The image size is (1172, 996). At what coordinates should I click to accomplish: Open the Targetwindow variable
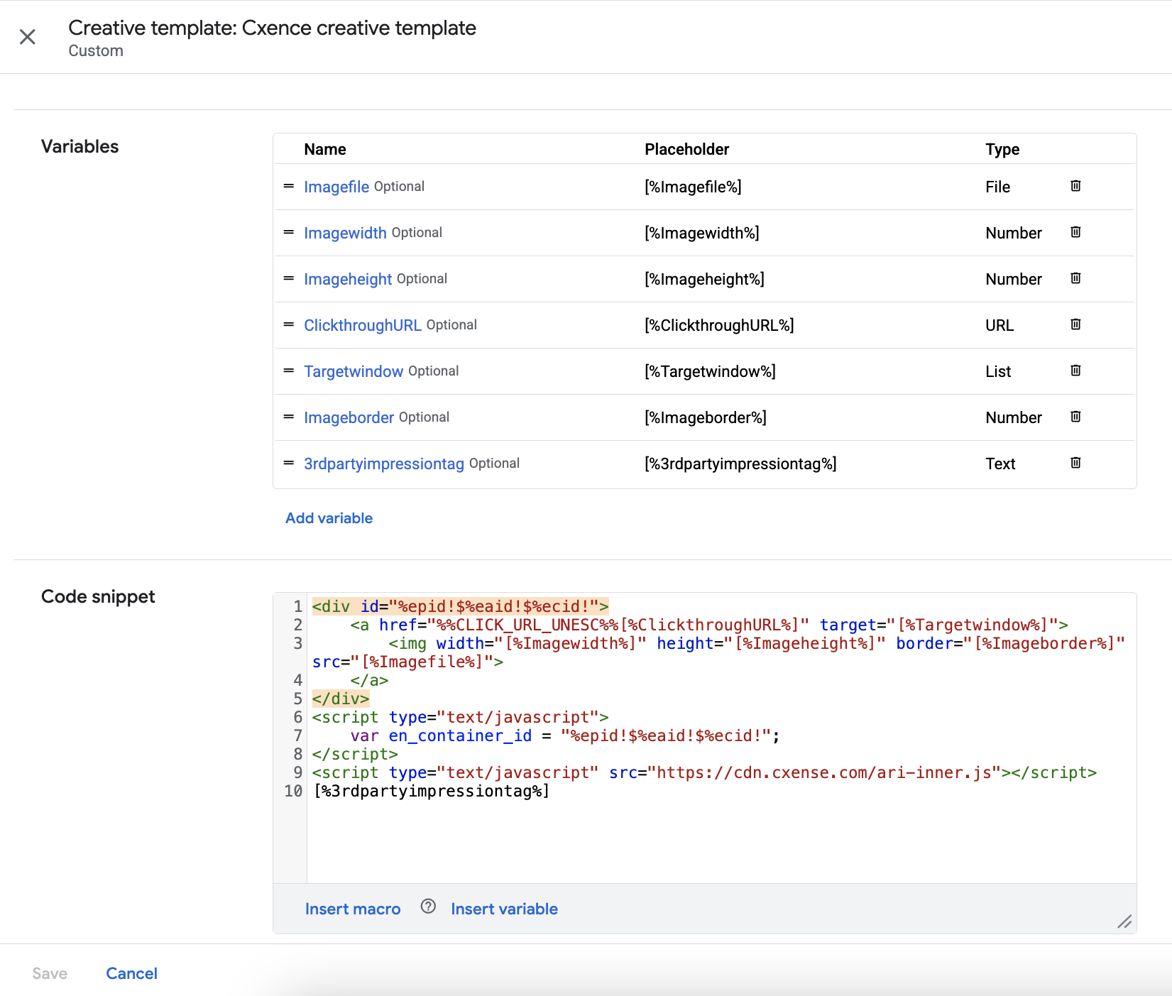tap(354, 371)
